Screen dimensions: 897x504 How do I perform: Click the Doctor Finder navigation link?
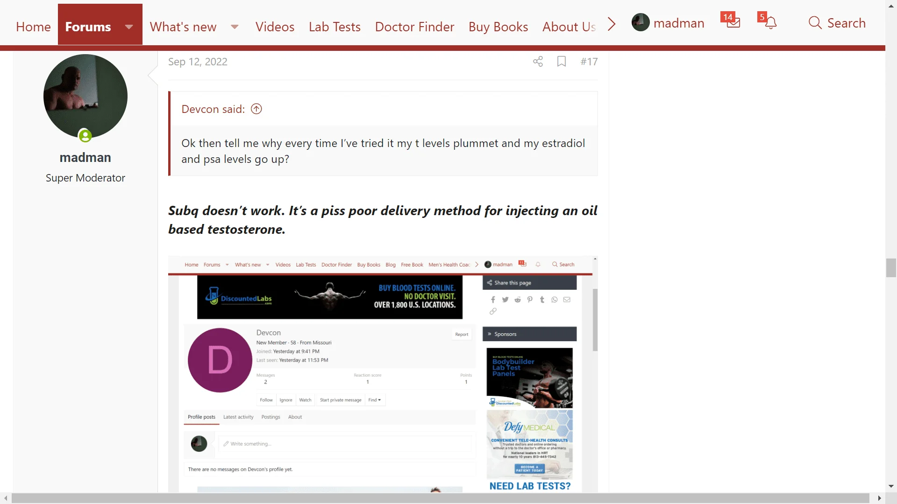pyautogui.click(x=414, y=26)
